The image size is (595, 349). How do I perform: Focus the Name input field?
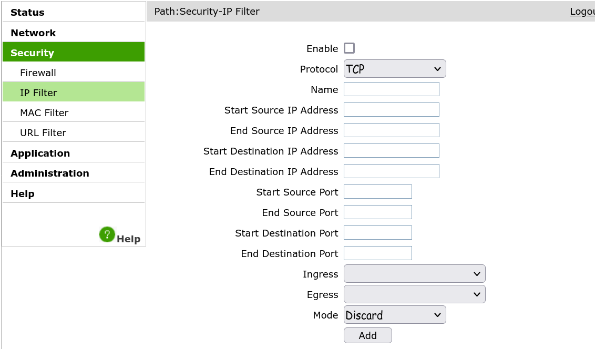click(x=391, y=89)
